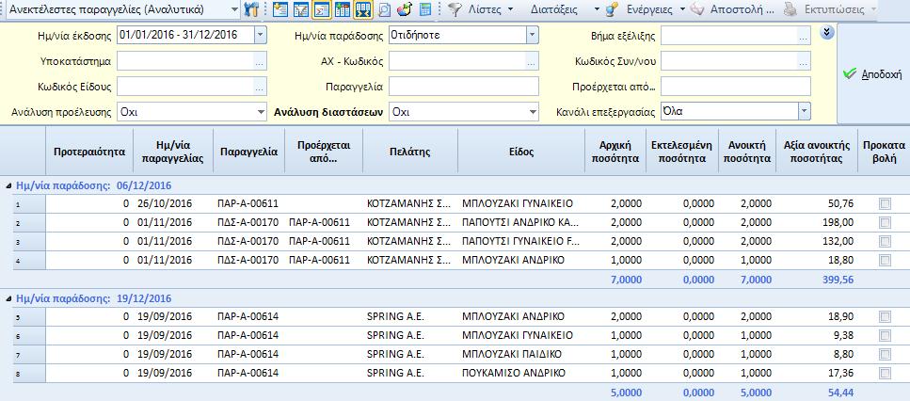Open the Ανεκτέλεστες παραγγελίες report dropdown

point(234,9)
